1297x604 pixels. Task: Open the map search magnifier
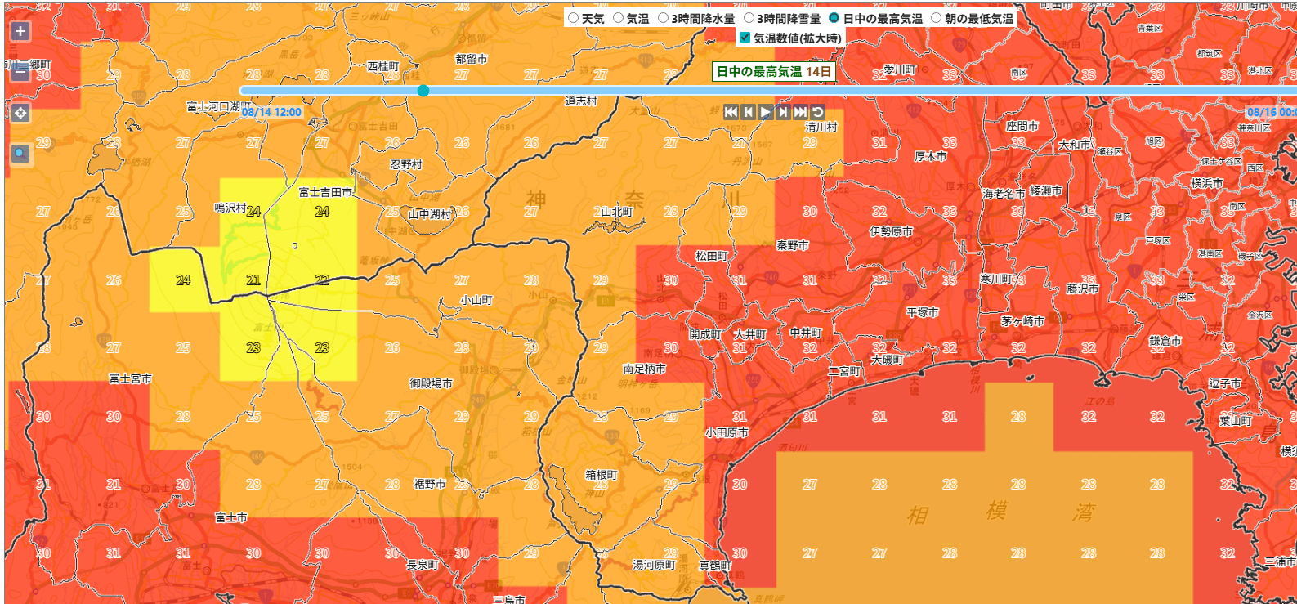pyautogui.click(x=20, y=154)
